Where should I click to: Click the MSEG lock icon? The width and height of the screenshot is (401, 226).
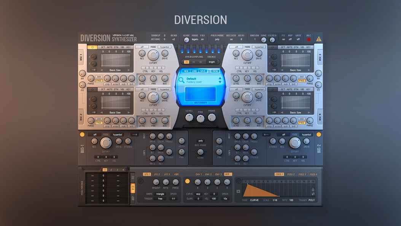point(313,190)
